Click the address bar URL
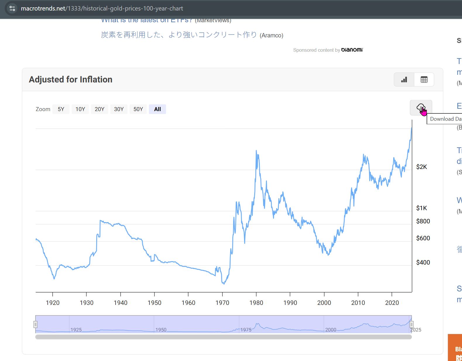Image resolution: width=462 pixels, height=361 pixels. 102,8
